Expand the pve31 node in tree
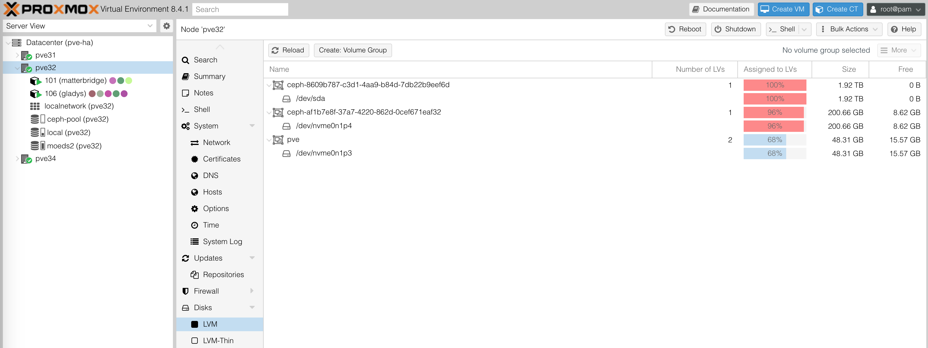The height and width of the screenshot is (348, 928). tap(17, 55)
